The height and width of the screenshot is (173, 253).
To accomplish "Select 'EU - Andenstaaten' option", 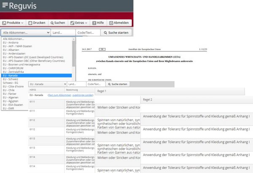I will [36, 53].
